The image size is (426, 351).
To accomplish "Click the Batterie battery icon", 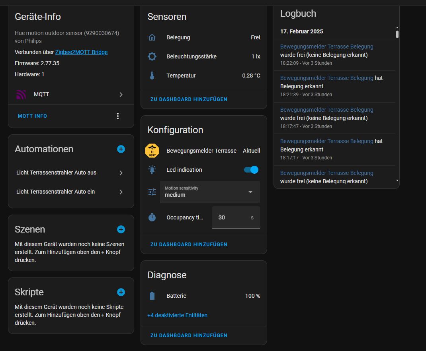I will tap(152, 296).
